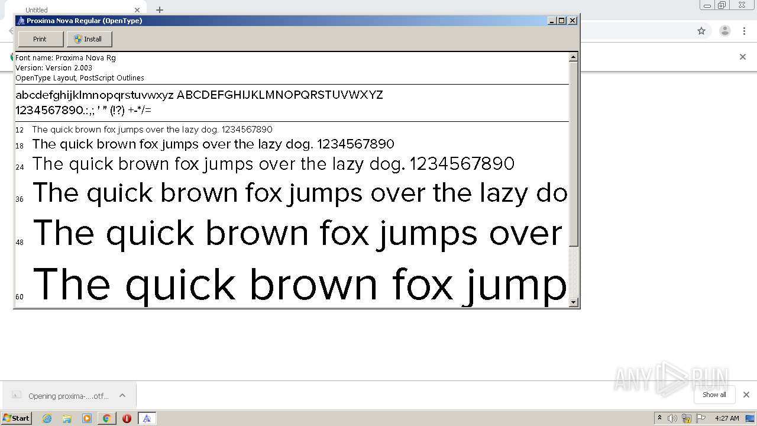Screen dimensions: 757x426
Task: Click the 36-point quick brown fox sample
Action: click(x=300, y=193)
